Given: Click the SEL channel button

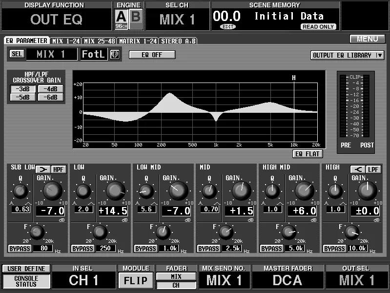Looking at the screenshot, I should click(x=17, y=54).
